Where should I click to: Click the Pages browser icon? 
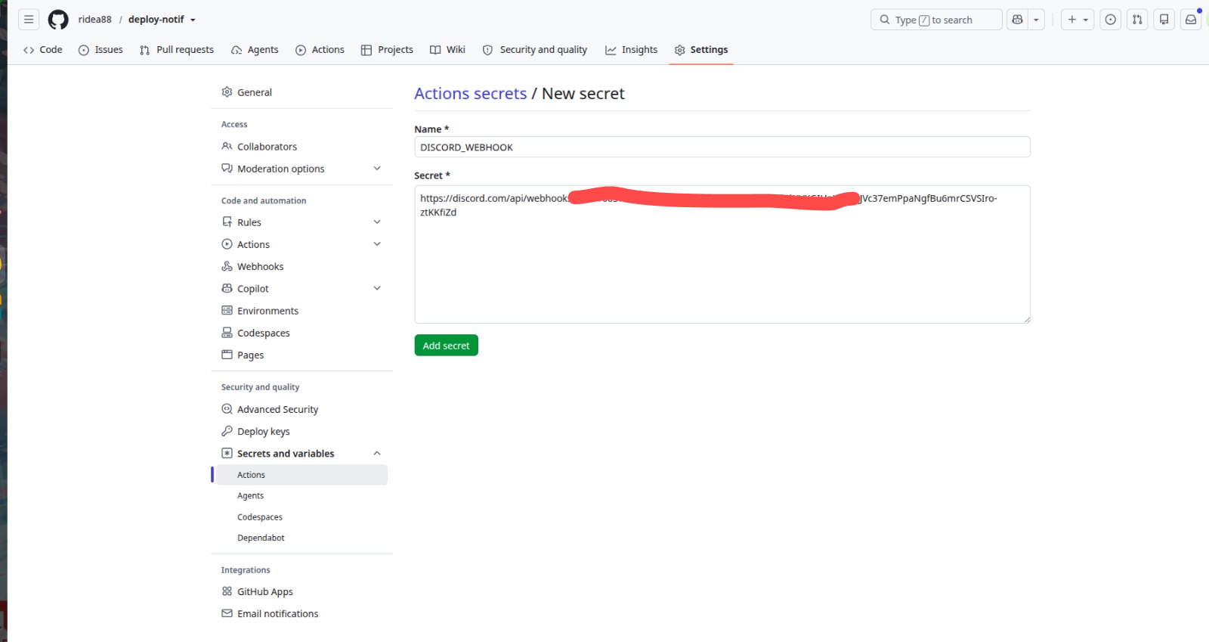tap(227, 354)
